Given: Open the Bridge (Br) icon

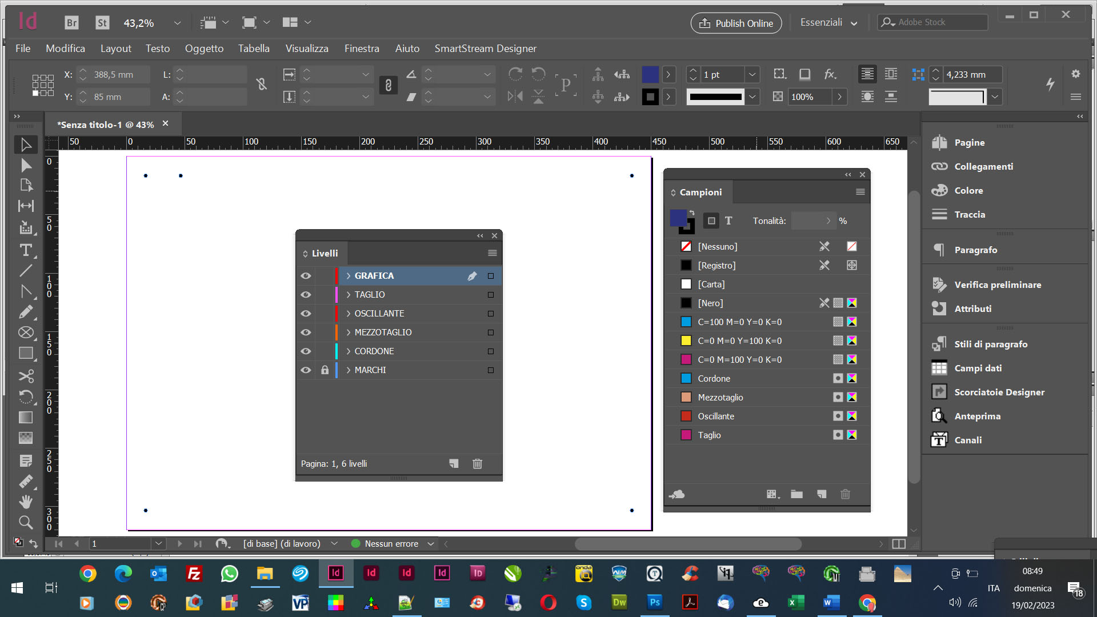Looking at the screenshot, I should click(x=71, y=23).
